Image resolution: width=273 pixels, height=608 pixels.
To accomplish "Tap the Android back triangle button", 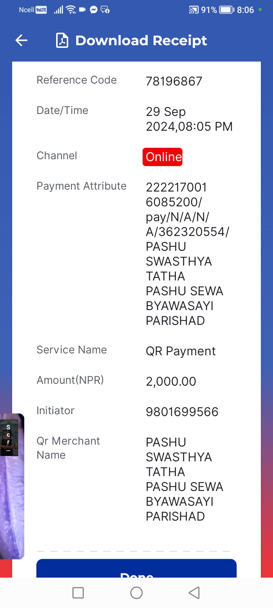I will pyautogui.click(x=194, y=593).
